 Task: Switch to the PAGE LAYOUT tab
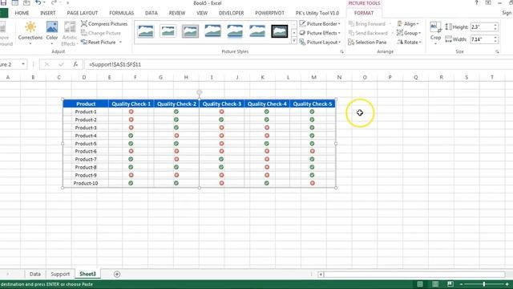82,13
